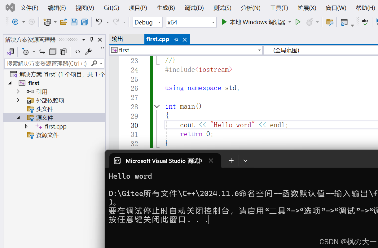The image size is (378, 248).
Task: Collapse the 'first' project node
Action: pyautogui.click(x=10, y=83)
